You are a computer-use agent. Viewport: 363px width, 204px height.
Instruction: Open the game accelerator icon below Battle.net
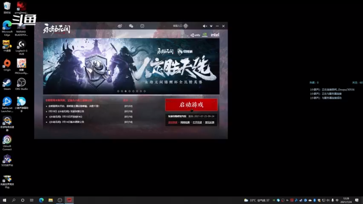7,124
